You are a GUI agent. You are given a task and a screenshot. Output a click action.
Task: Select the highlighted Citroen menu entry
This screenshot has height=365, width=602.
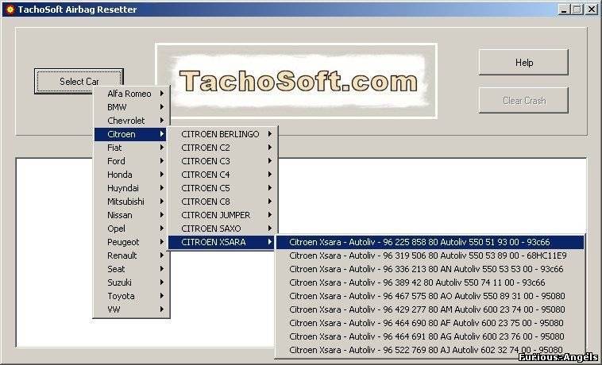130,134
